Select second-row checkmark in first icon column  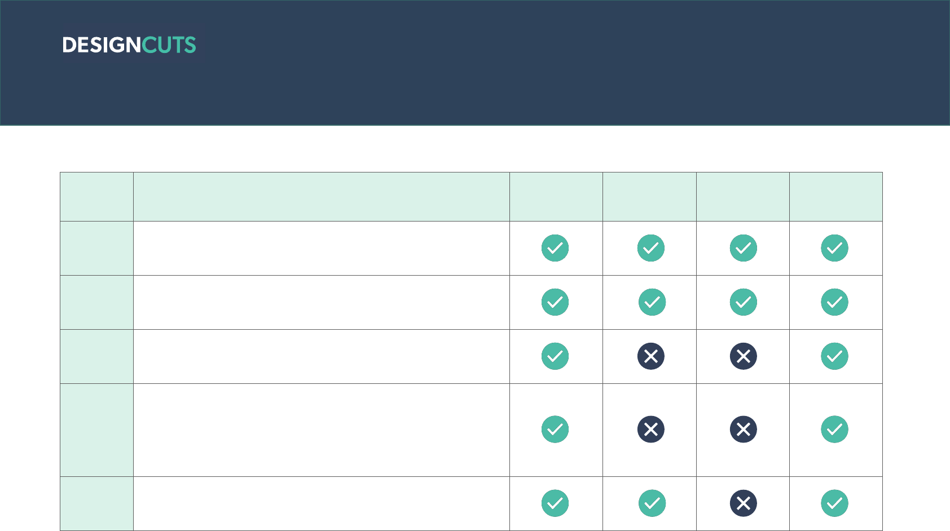(555, 302)
